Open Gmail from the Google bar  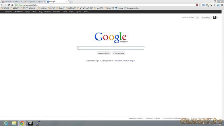click(65, 12)
